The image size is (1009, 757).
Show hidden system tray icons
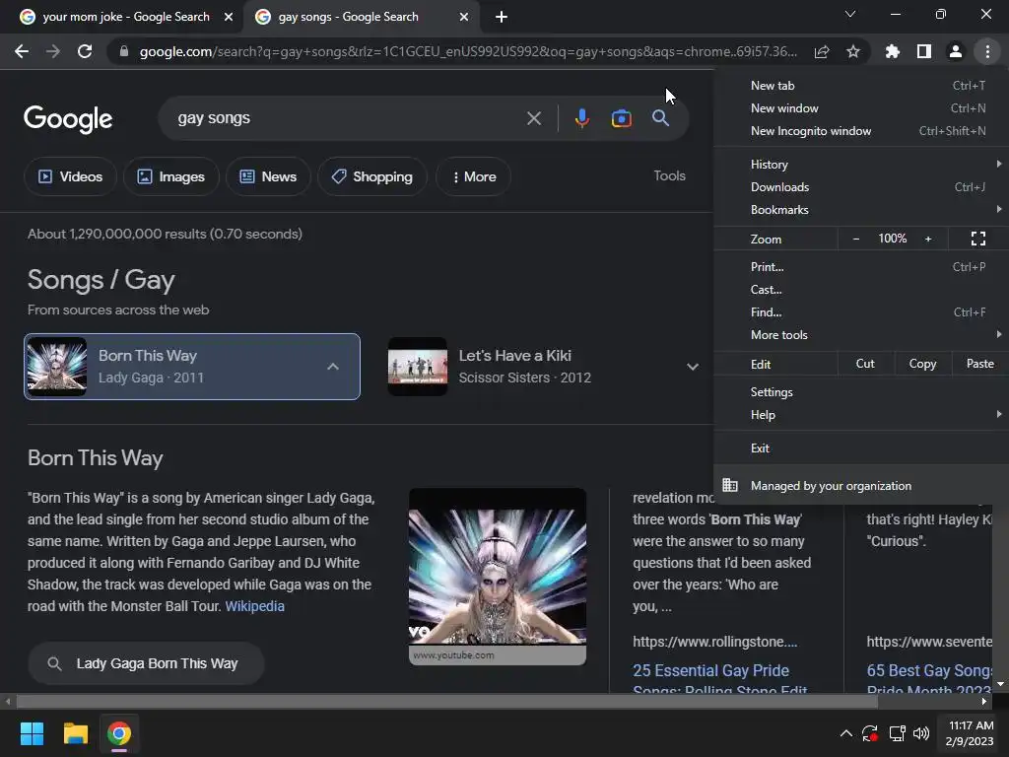tap(846, 733)
